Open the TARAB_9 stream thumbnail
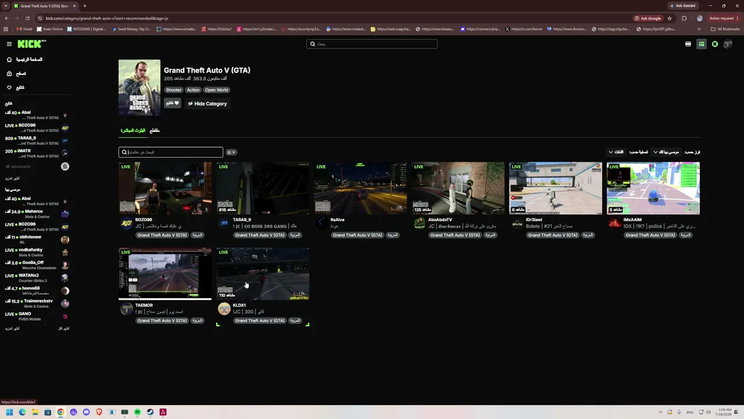The image size is (744, 419). tap(263, 188)
